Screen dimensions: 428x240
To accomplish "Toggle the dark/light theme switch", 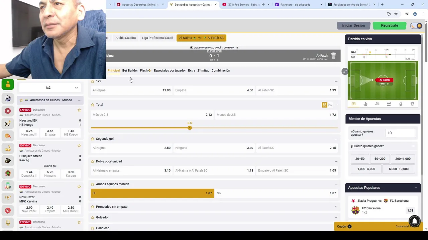I will (416, 26).
